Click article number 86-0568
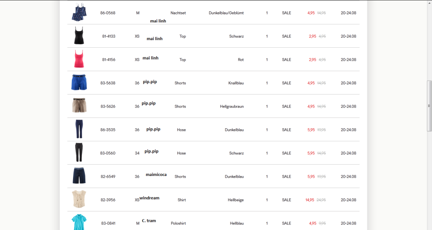Image resolution: width=432 pixels, height=230 pixels. coord(108,13)
